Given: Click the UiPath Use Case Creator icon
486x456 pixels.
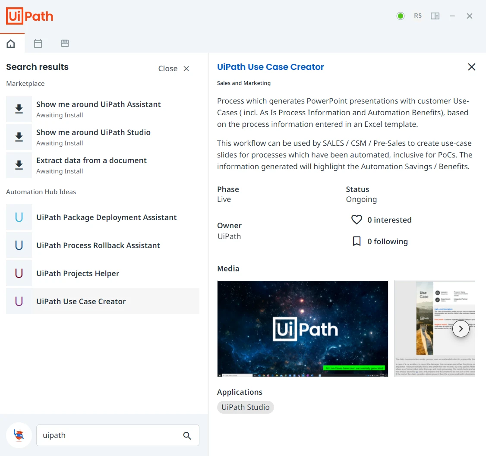Looking at the screenshot, I should point(19,301).
